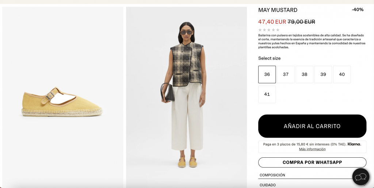
Task: Click the 47,40 EUR sale price
Action: 272,22
